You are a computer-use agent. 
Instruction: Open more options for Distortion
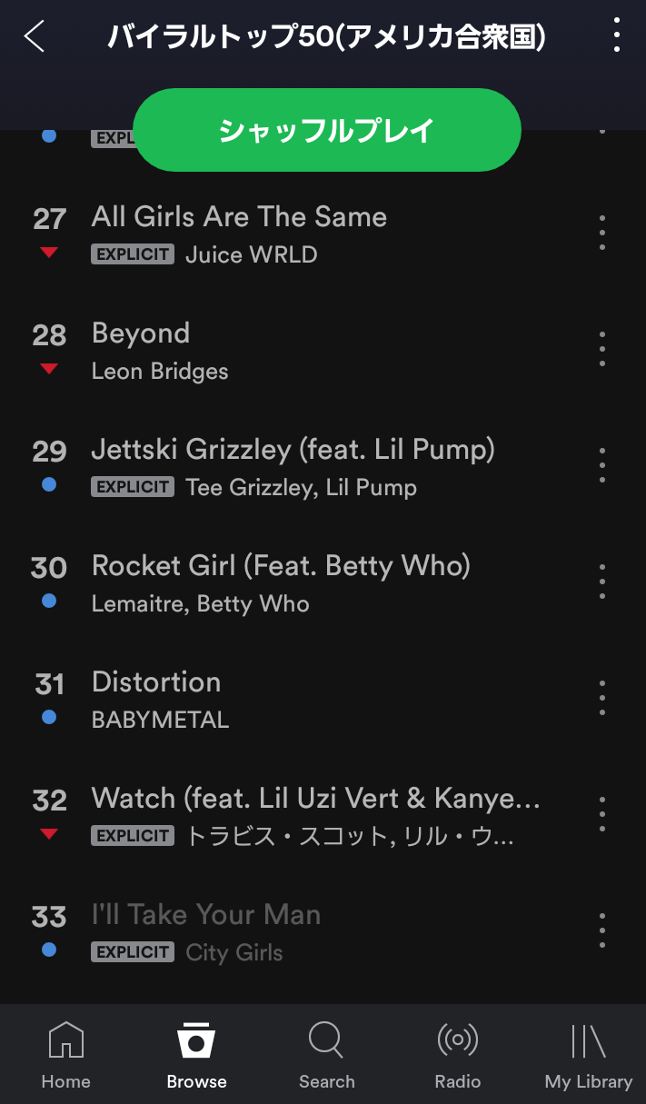pos(601,698)
